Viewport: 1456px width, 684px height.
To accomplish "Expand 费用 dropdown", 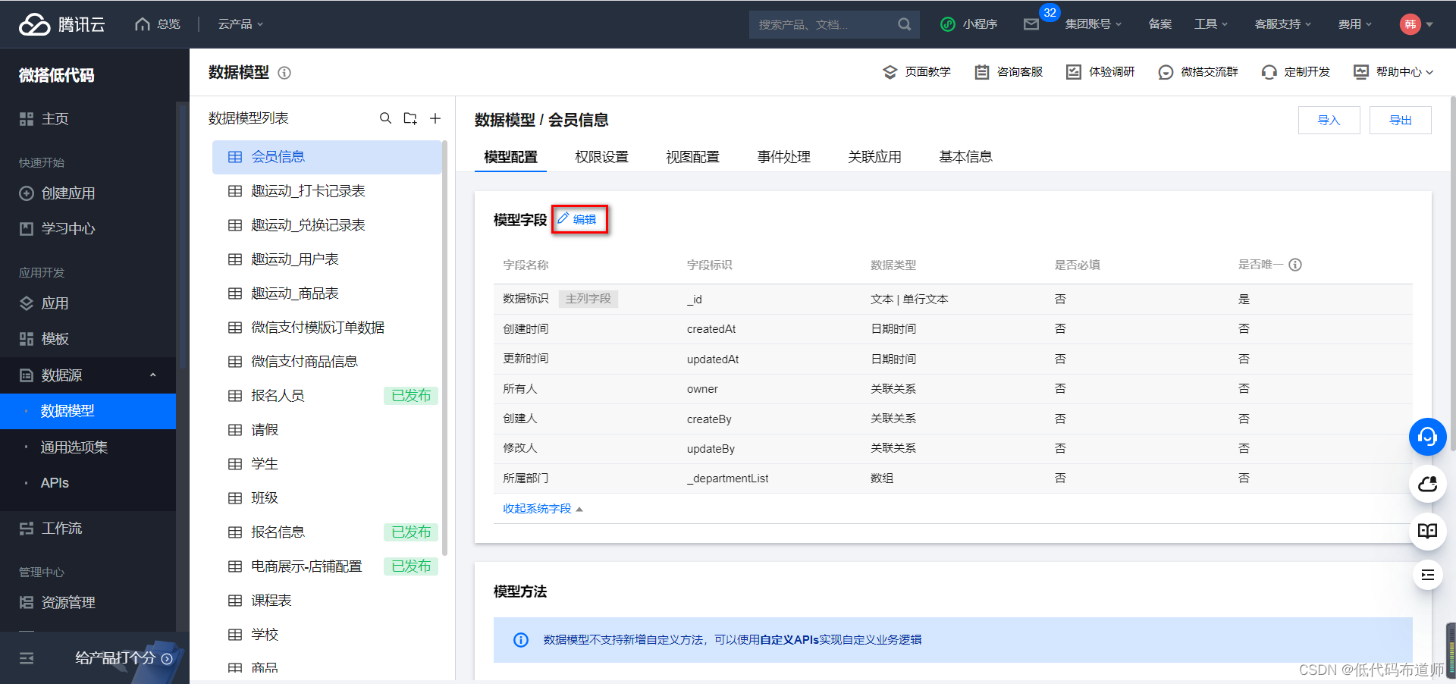I will (x=1354, y=24).
